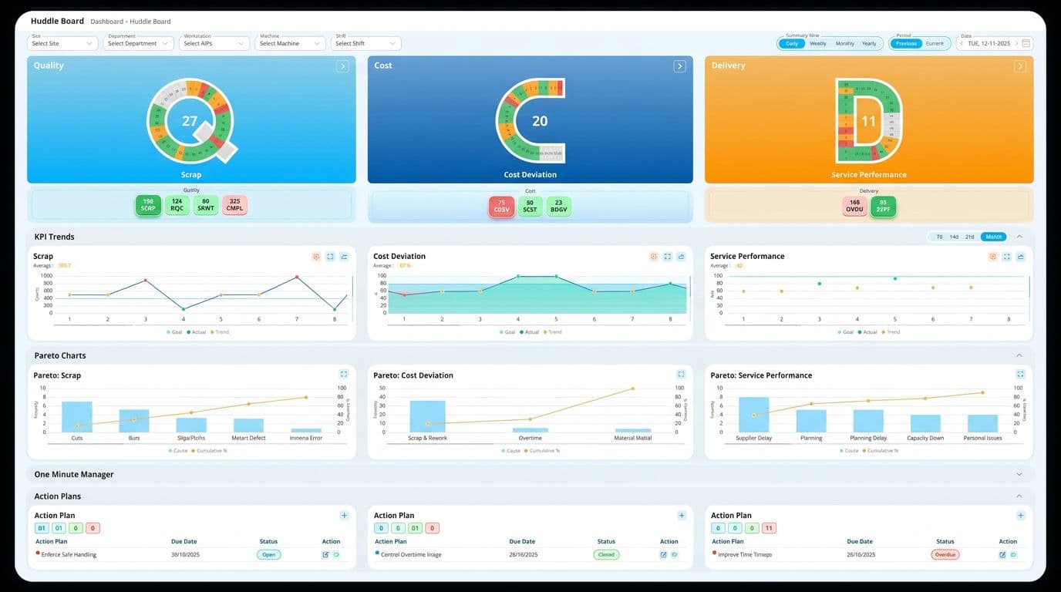Edit the Enforce Safe Handling action plan
The image size is (1061, 592).
click(325, 555)
